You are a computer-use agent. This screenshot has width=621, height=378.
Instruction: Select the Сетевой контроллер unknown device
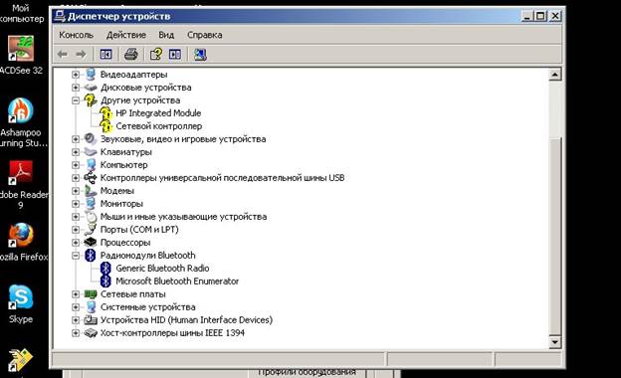[159, 126]
